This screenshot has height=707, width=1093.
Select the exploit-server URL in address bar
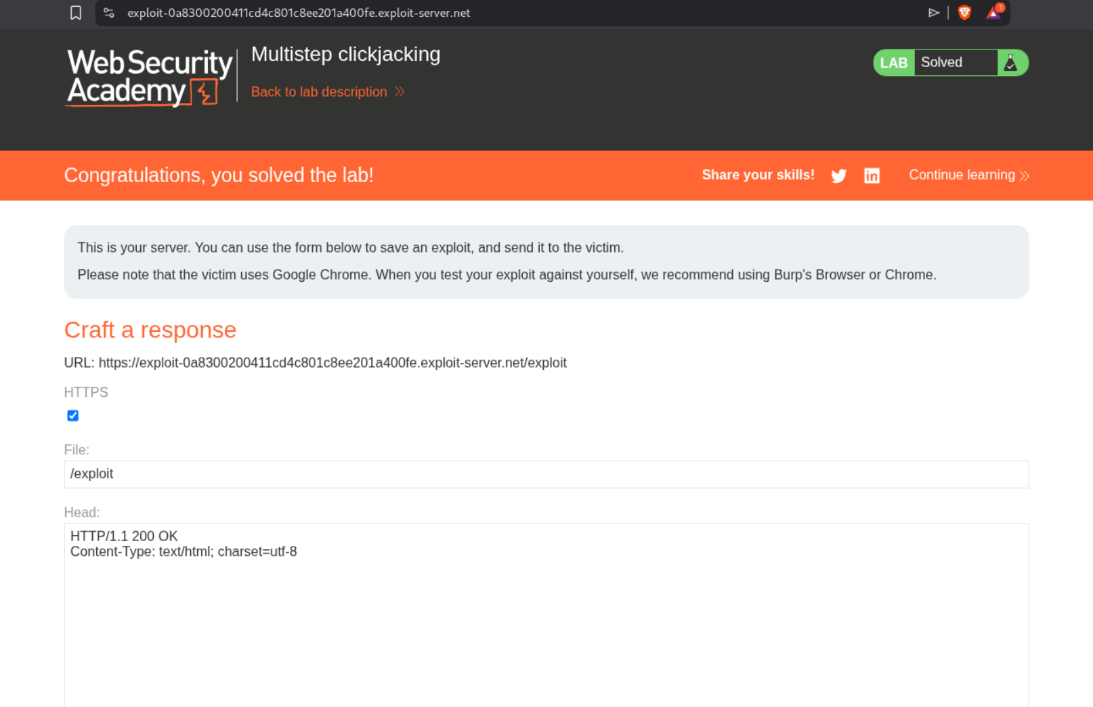[x=299, y=13]
